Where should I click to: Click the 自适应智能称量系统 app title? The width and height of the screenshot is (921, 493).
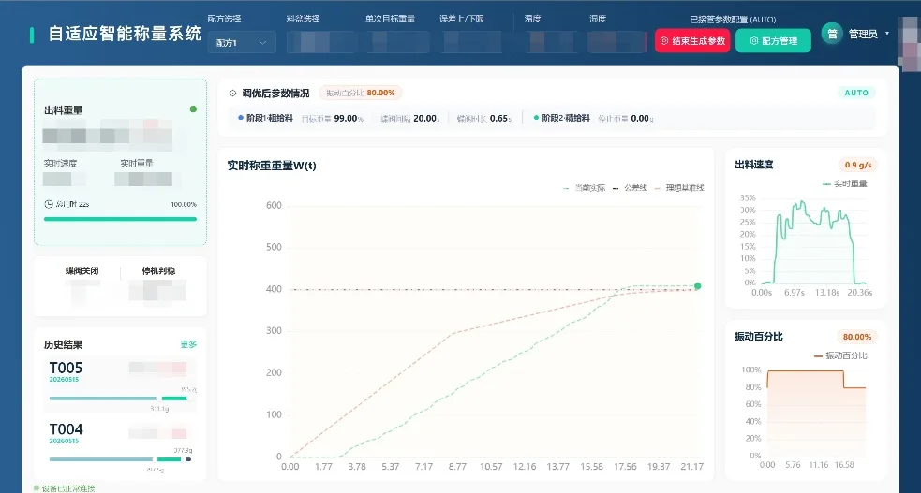coord(125,34)
